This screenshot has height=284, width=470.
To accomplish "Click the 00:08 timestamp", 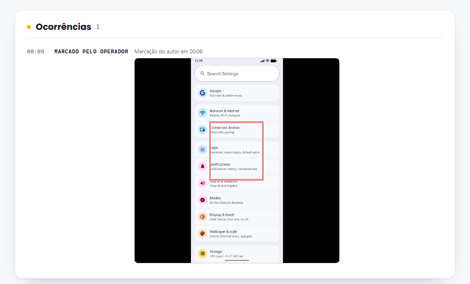I will coord(35,51).
